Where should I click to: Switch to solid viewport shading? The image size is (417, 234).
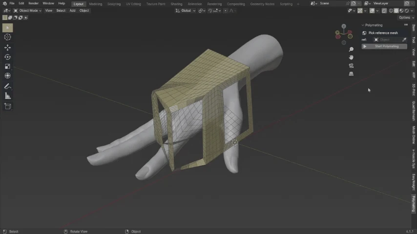coord(396,11)
